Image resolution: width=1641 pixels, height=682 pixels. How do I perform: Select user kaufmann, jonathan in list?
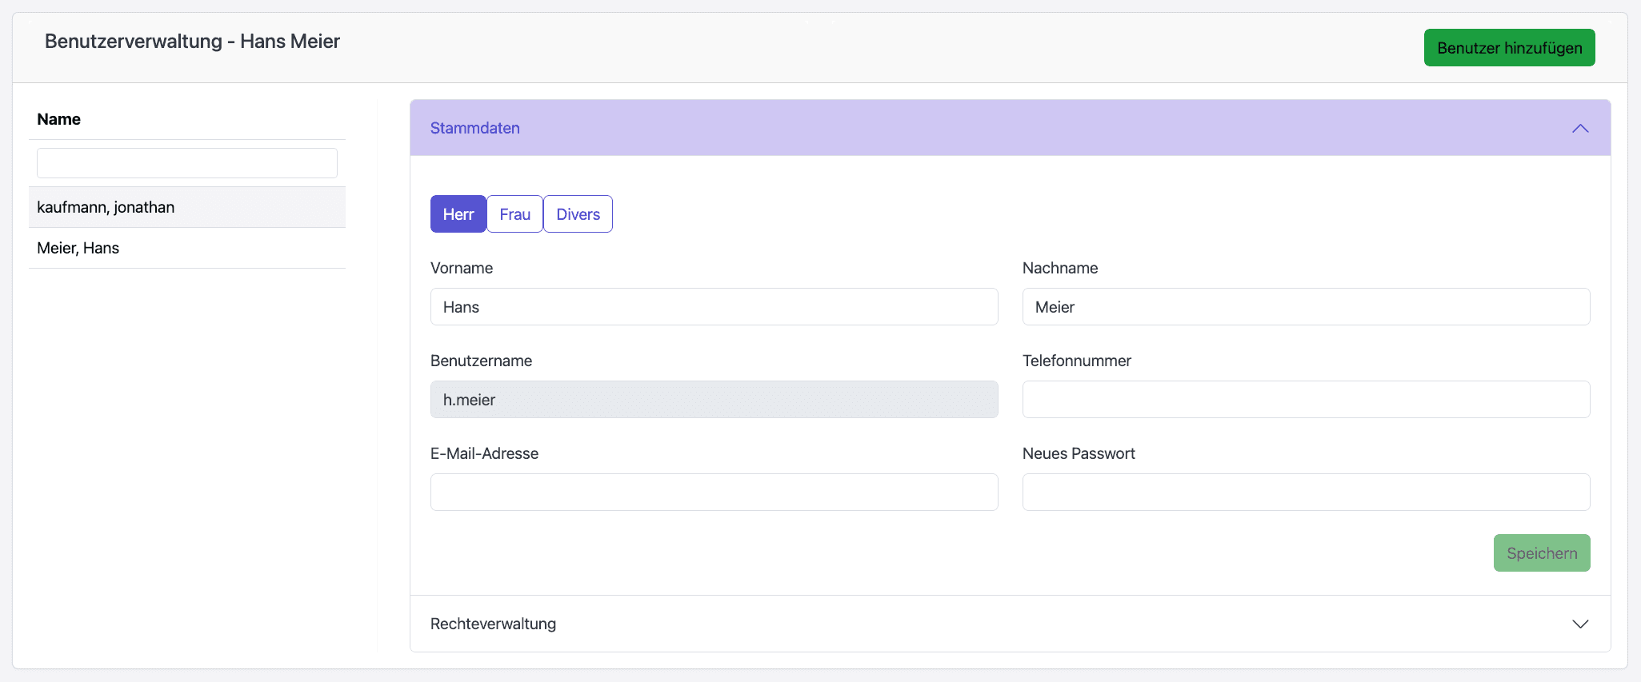click(106, 208)
